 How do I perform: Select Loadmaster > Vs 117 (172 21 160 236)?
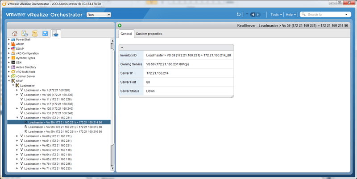pyautogui.click(x=49, y=104)
